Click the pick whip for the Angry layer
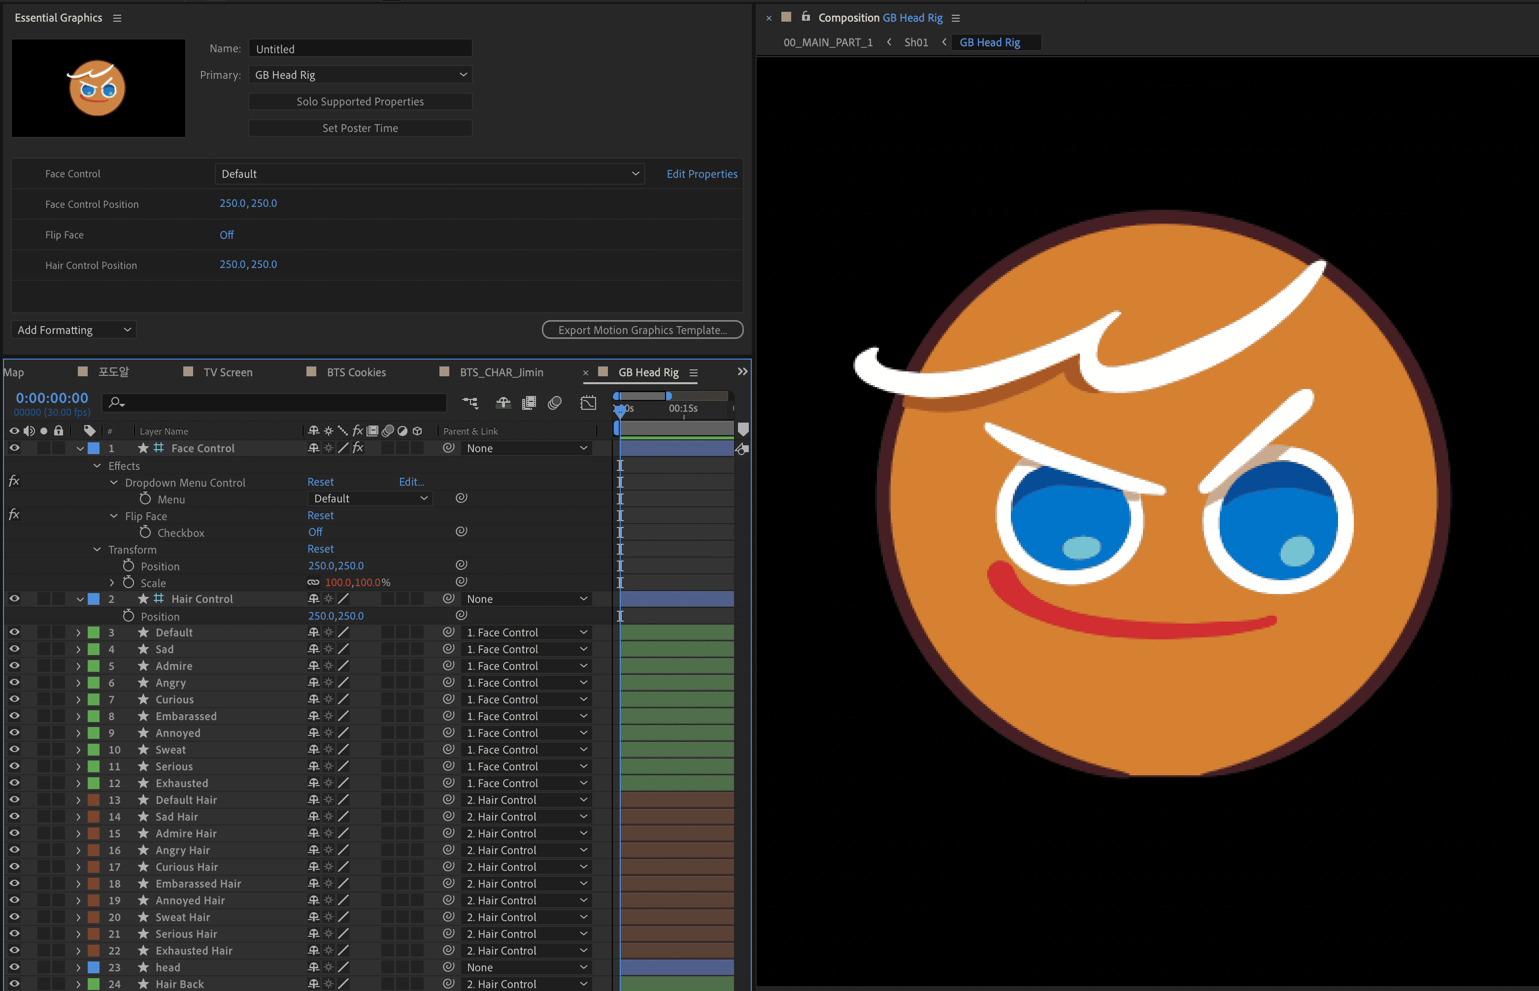 pos(449,682)
